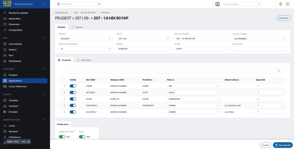This screenshot has width=294, height=149.
Task: Open Type de modèle dropdown
Action: (259, 39)
